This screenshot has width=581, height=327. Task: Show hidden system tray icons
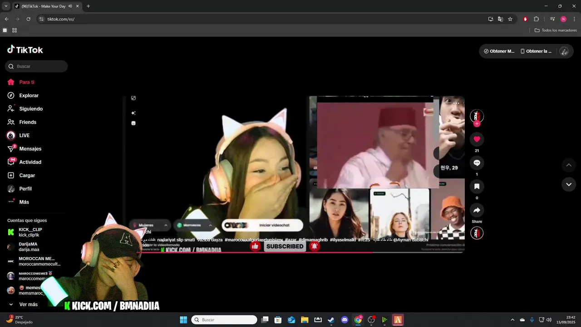[x=512, y=320]
